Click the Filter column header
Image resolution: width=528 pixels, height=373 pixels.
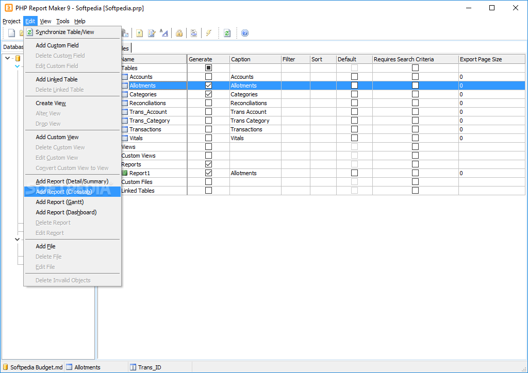(x=295, y=59)
